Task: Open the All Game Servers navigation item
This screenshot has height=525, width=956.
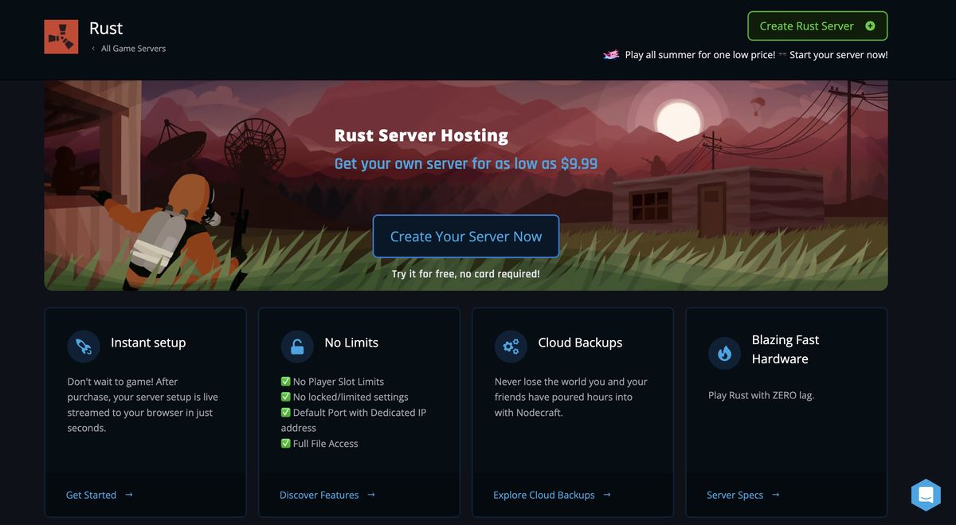Action: coord(133,48)
